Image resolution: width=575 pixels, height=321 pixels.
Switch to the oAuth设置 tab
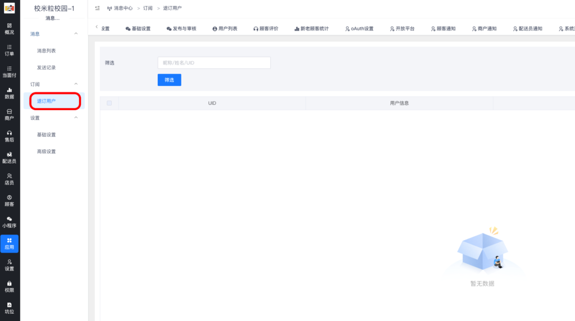tap(359, 29)
